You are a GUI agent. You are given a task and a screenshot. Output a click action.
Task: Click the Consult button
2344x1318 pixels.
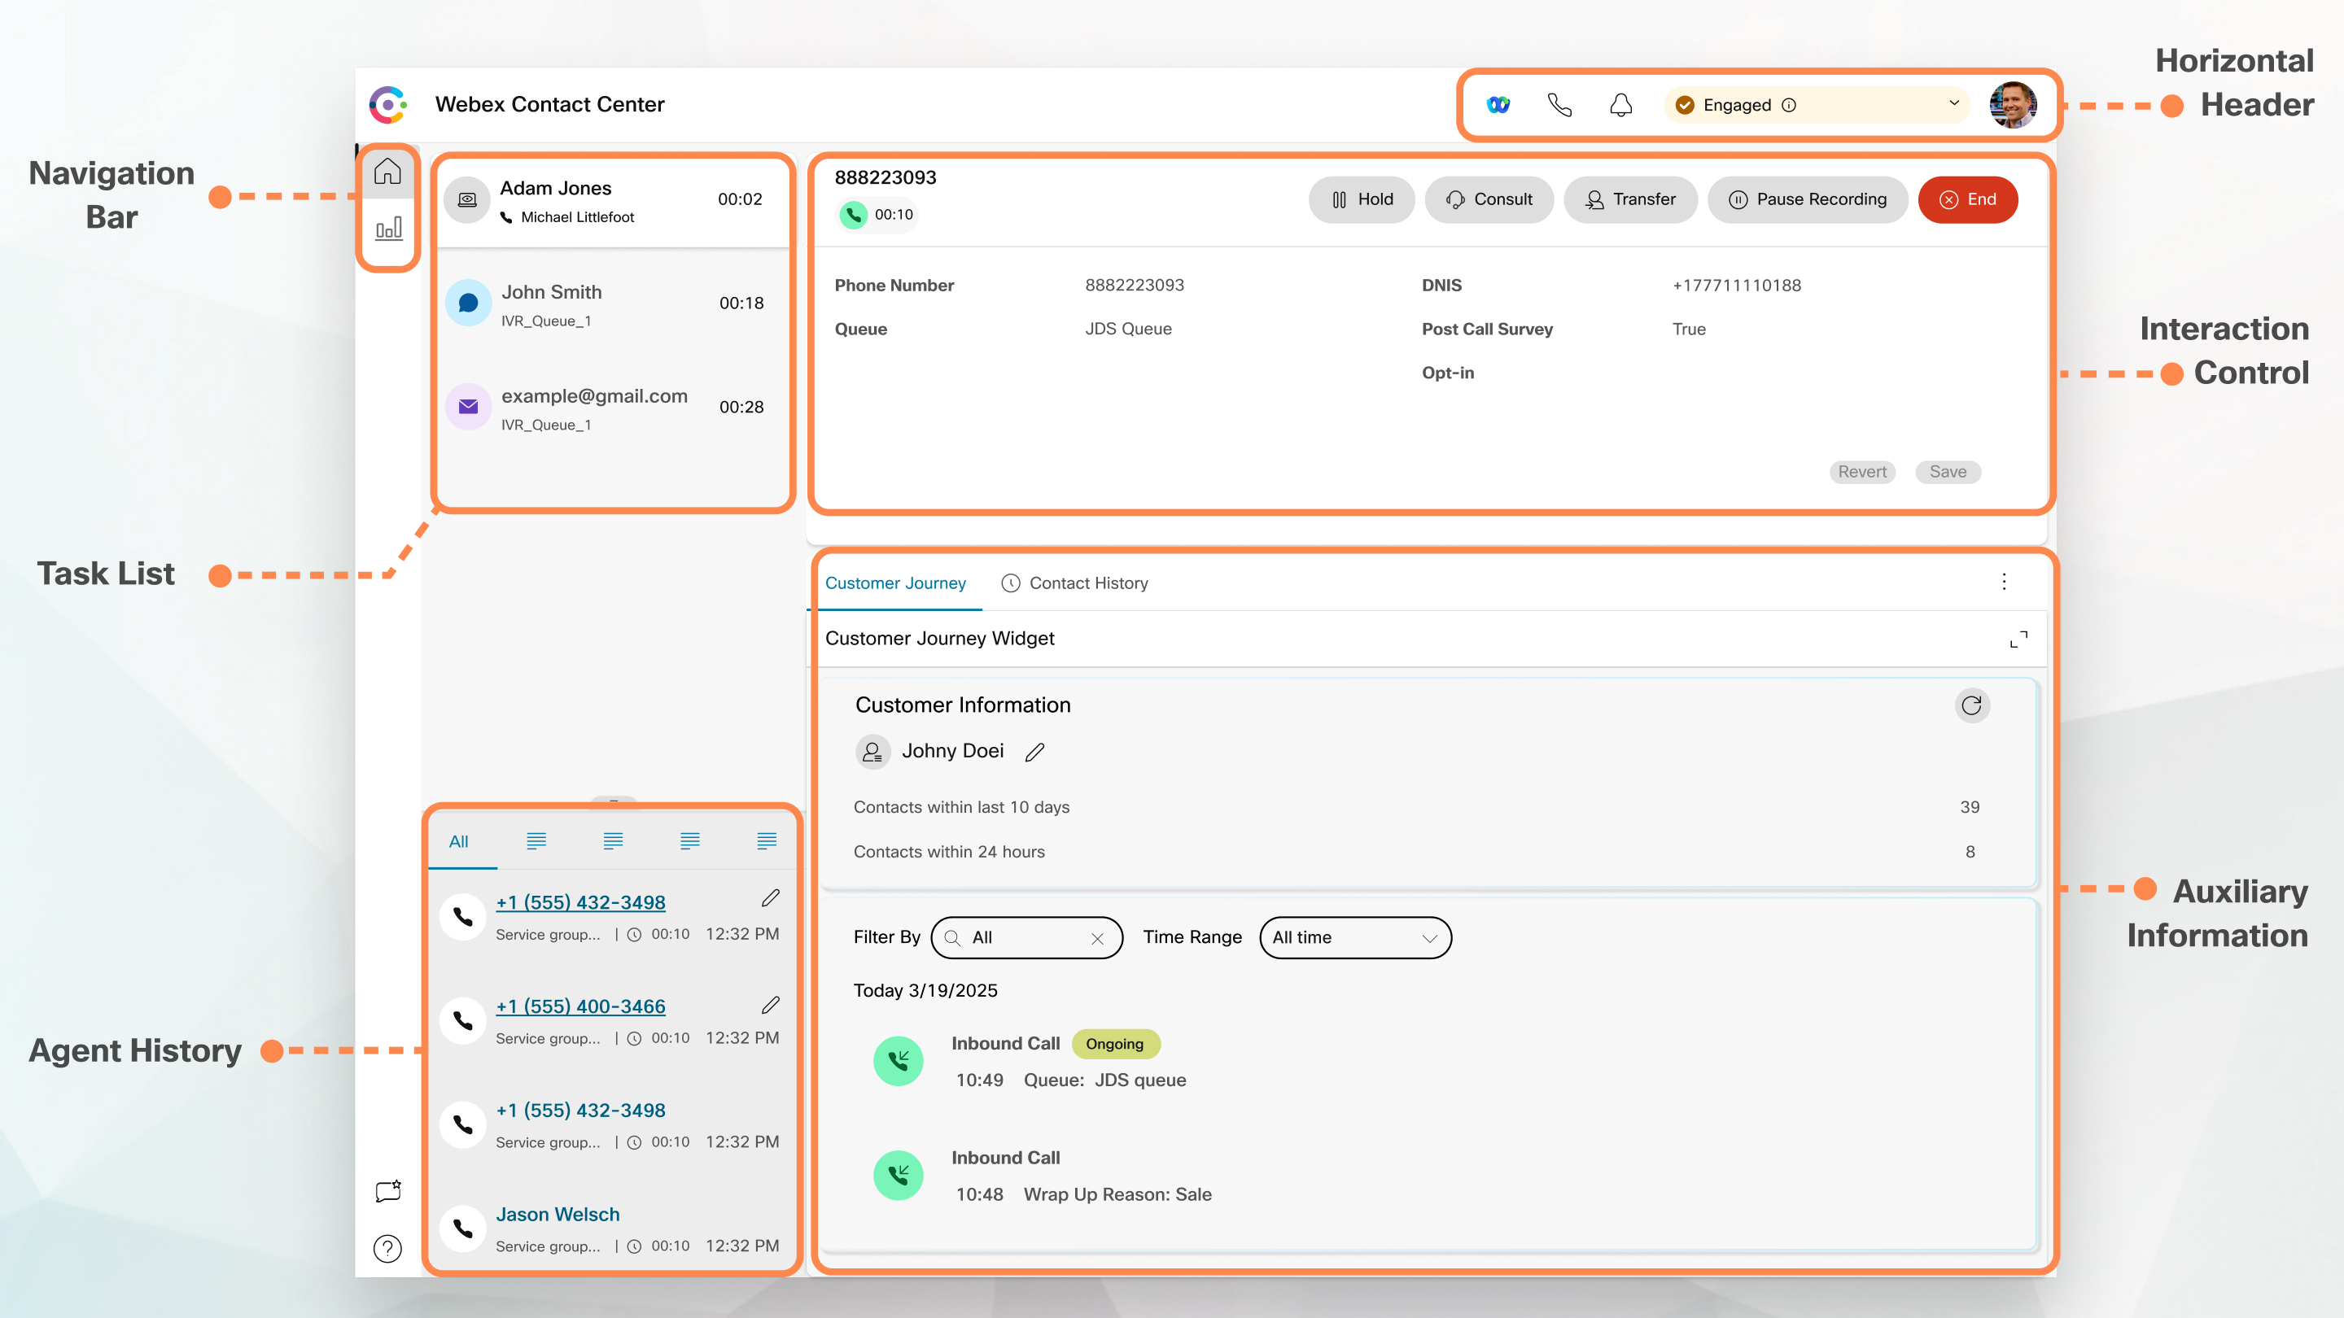click(1489, 199)
